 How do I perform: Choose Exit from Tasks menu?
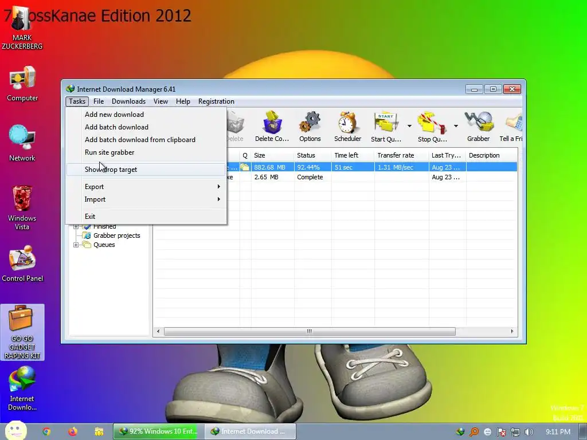coord(146,216)
